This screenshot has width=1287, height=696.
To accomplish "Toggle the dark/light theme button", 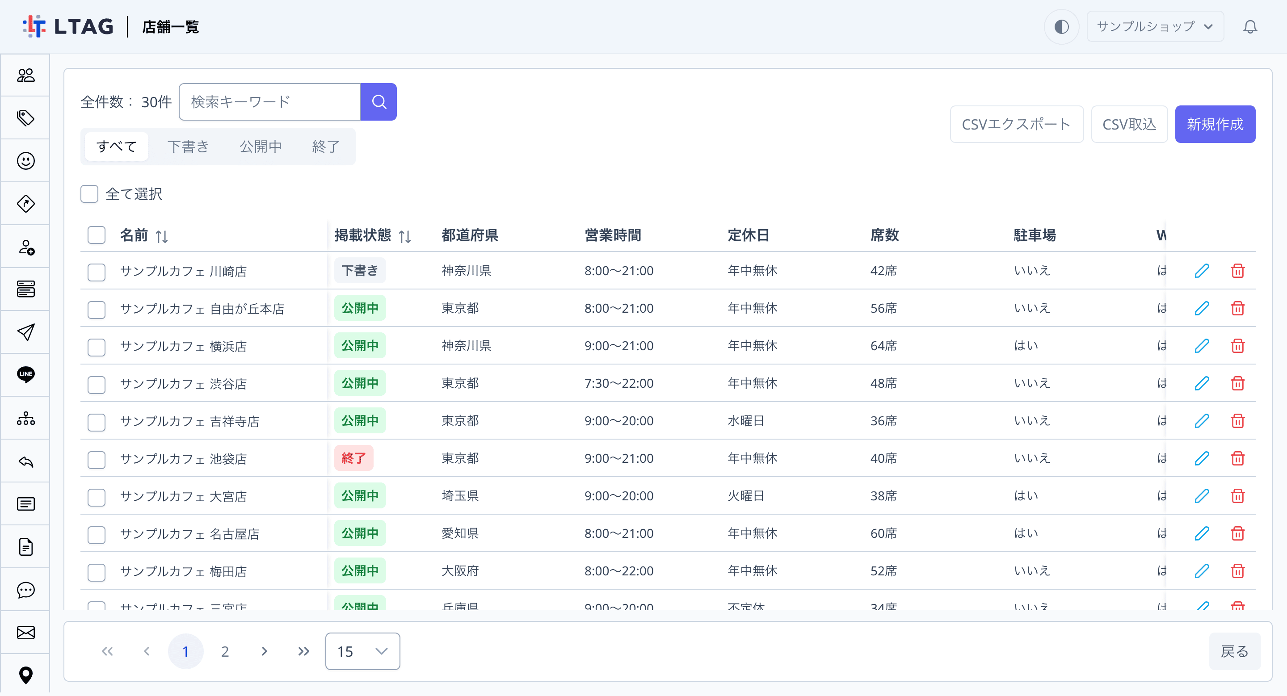I will point(1061,26).
